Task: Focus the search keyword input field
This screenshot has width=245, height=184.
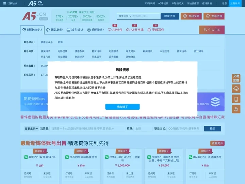Action: (146, 16)
